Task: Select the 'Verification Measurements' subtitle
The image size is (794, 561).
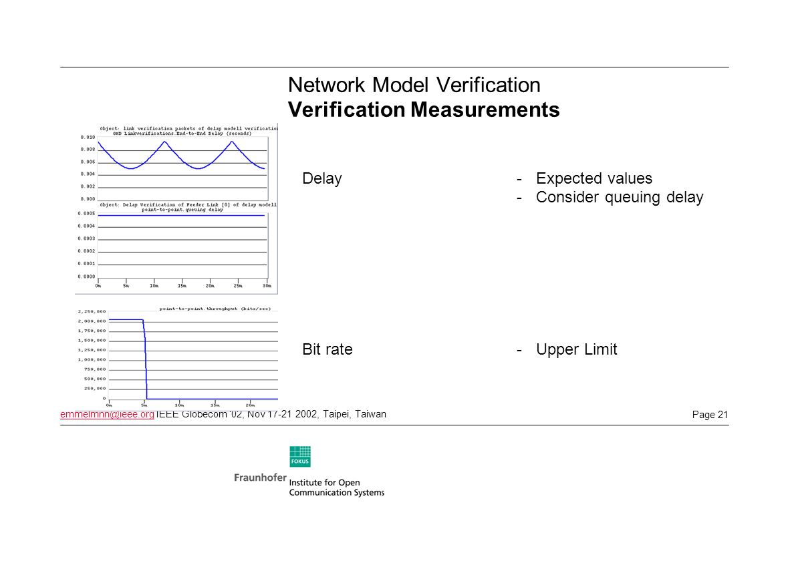Action: [424, 110]
